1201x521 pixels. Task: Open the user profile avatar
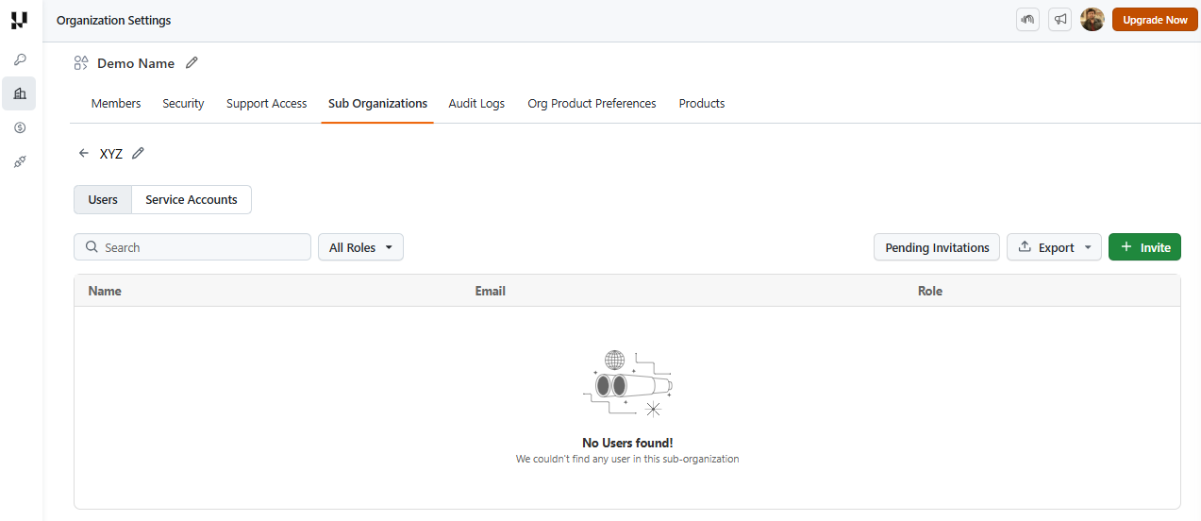[x=1093, y=20]
